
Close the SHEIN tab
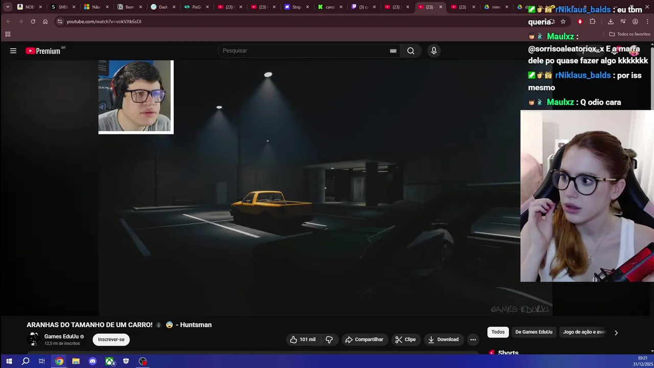74,7
